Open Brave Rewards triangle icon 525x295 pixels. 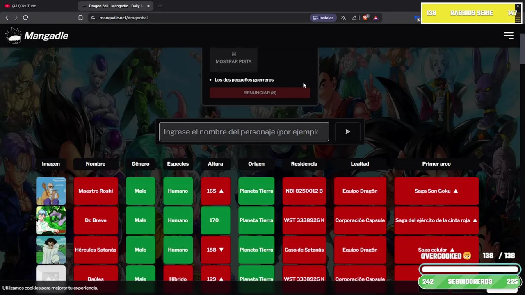click(376, 18)
